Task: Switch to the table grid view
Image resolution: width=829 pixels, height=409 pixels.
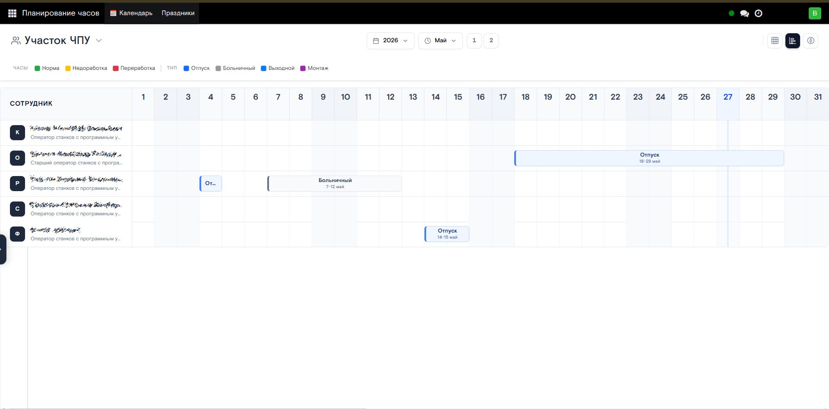Action: (x=775, y=41)
